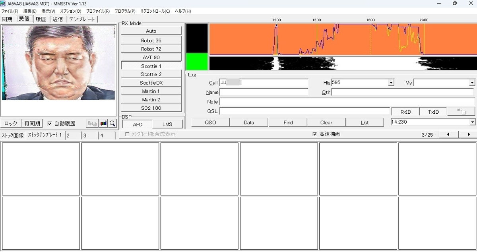Open the 14.230 frequency dropdown
Image resolution: width=477 pixels, height=252 pixels.
[472, 122]
